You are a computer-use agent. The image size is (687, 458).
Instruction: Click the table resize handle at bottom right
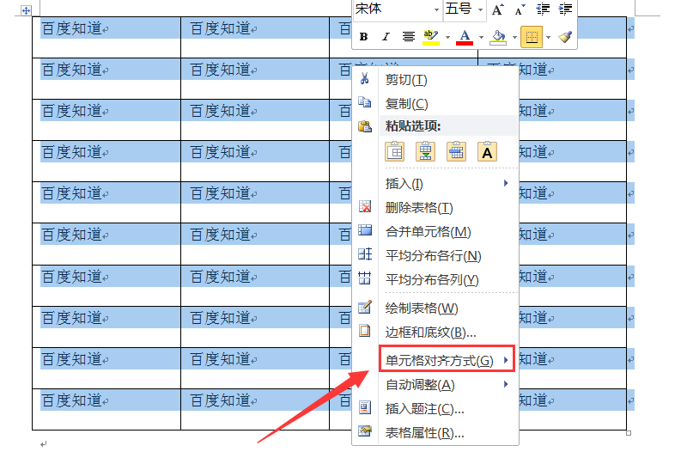pos(629,433)
